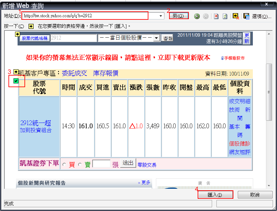
Task: Click the 張 quantity input field
Action: [101, 164]
